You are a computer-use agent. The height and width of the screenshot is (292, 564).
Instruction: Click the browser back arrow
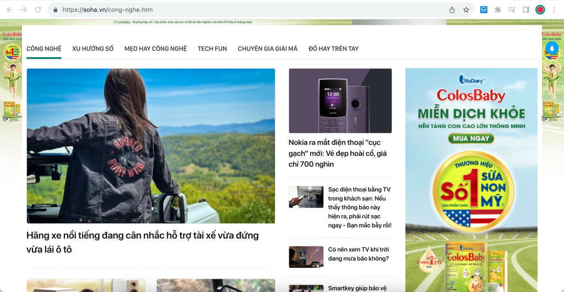pos(9,10)
